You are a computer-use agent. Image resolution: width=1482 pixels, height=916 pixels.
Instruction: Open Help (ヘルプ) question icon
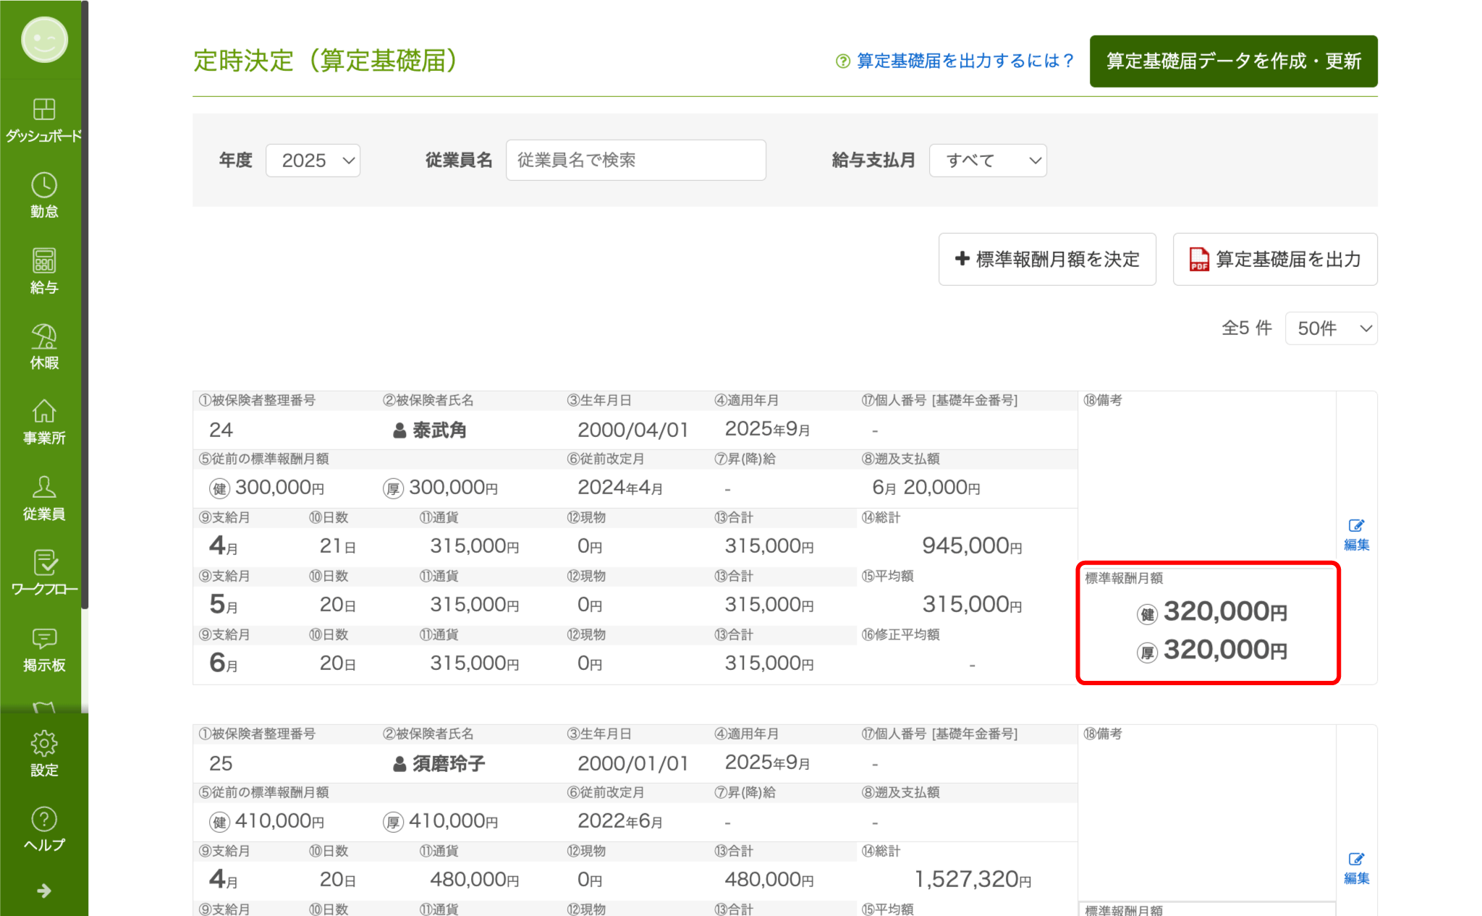[x=44, y=829]
